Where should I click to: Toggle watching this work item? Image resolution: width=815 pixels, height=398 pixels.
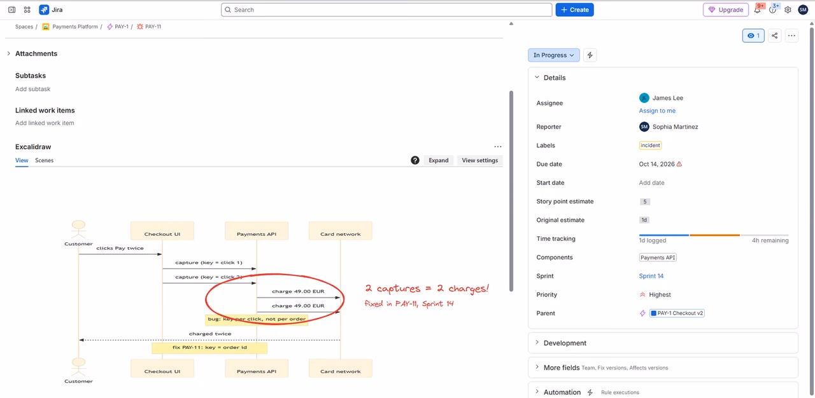pos(753,36)
